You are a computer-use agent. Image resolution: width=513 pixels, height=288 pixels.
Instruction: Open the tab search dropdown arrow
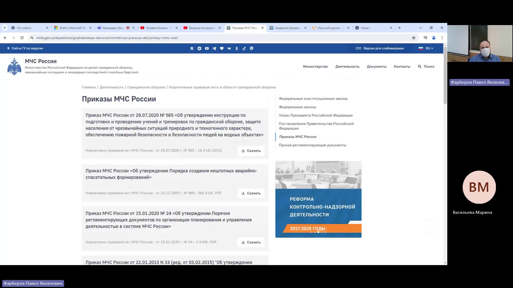click(x=5, y=28)
